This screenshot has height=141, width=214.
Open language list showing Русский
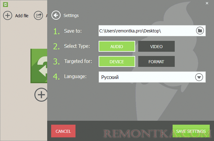[152, 77]
